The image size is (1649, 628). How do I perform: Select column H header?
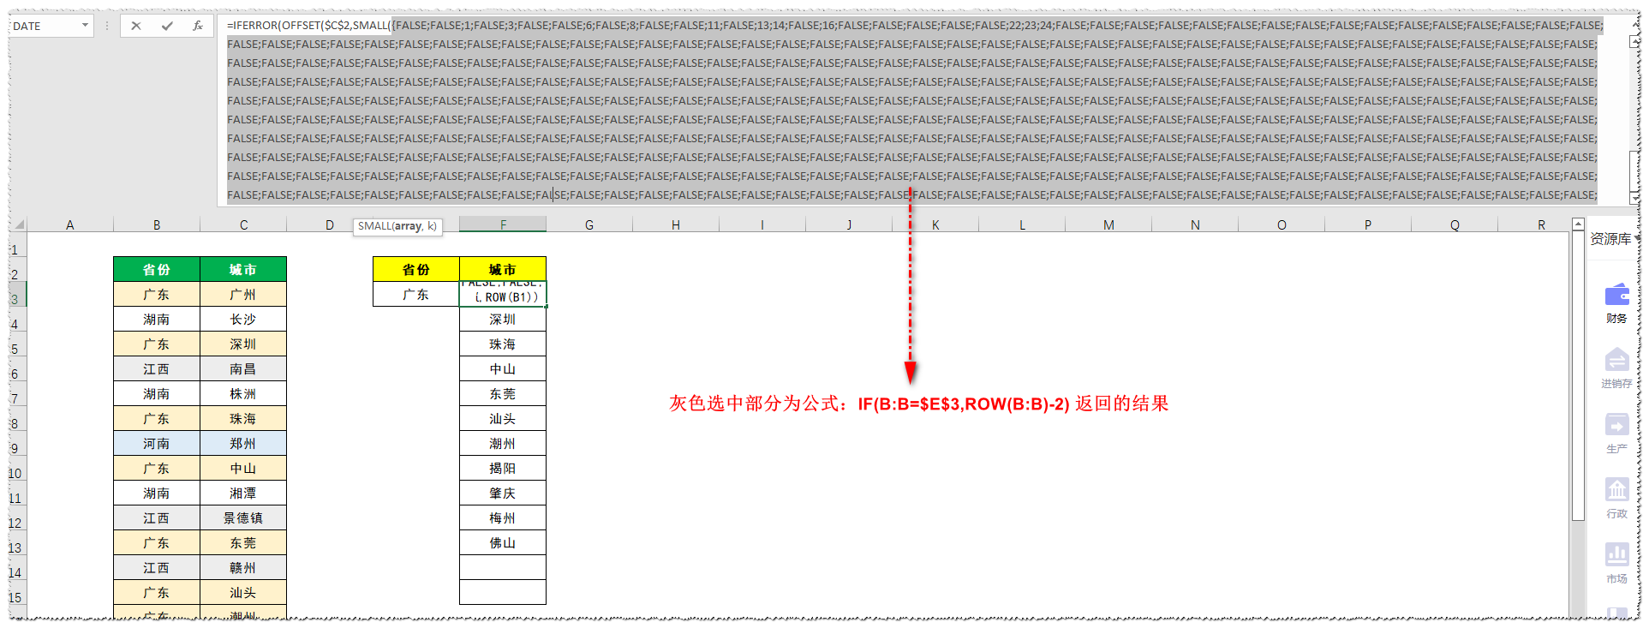pos(676,224)
